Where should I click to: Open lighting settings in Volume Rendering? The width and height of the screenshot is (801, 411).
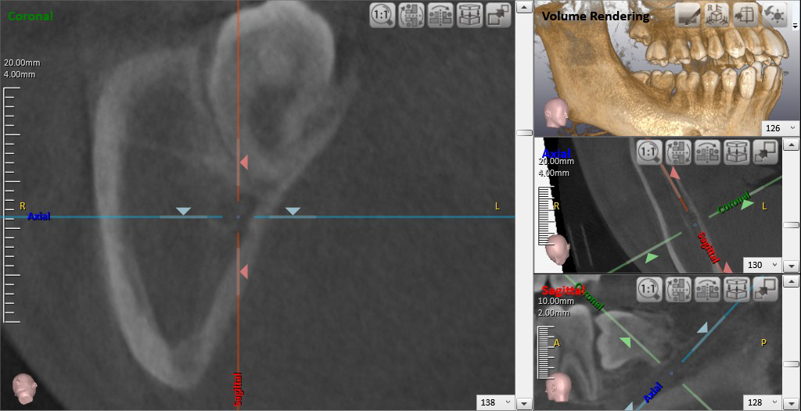click(774, 15)
